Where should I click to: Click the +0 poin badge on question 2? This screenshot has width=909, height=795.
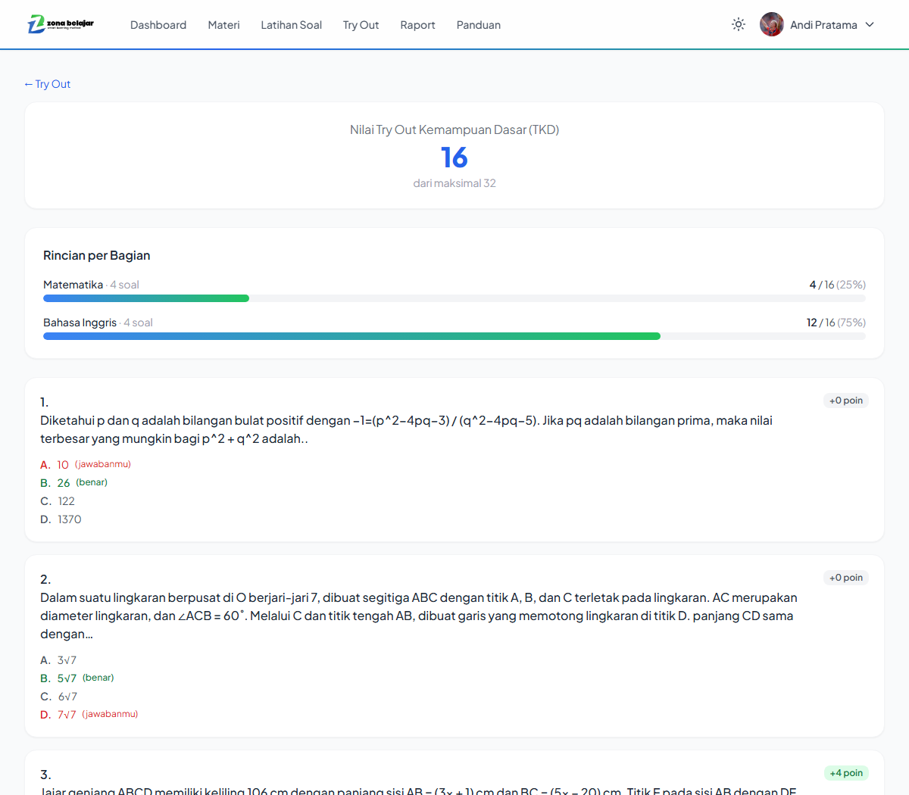(x=846, y=578)
